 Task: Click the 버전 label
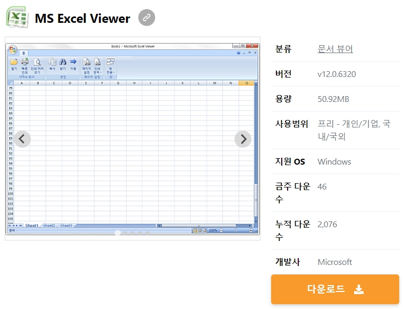tap(283, 74)
